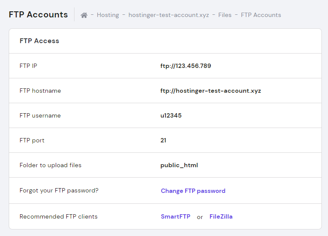Click the FTP port value 21
Screen dimensions: 328x236
163,141
